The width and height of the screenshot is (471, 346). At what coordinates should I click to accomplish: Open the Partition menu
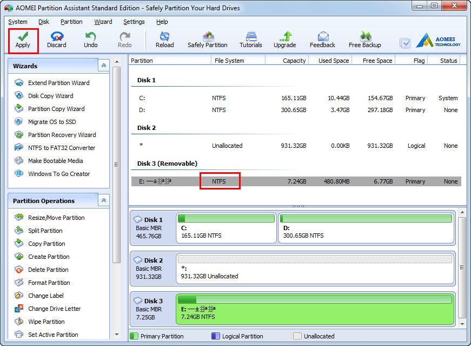click(71, 22)
